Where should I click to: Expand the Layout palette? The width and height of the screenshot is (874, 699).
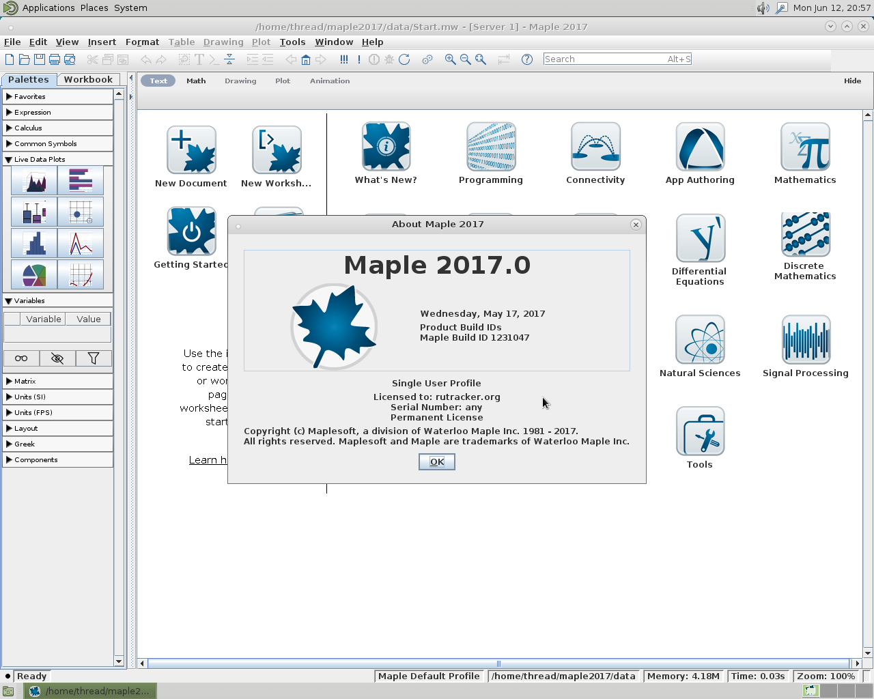pyautogui.click(x=58, y=428)
